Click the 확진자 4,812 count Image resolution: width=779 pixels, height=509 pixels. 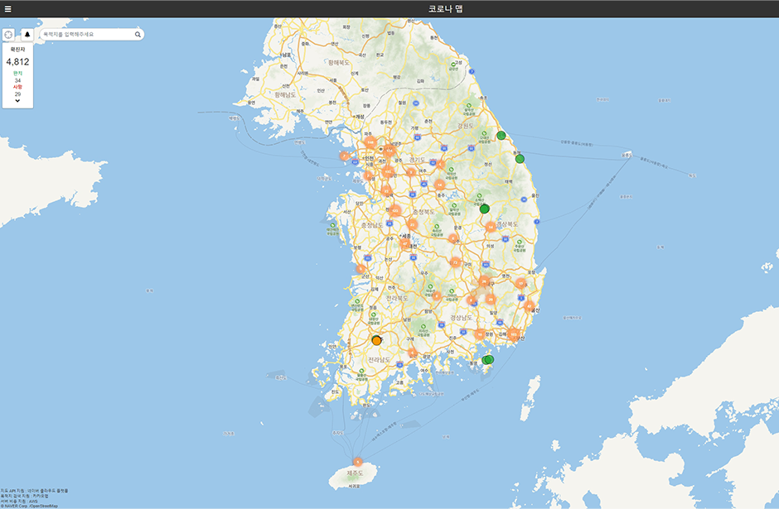click(17, 61)
